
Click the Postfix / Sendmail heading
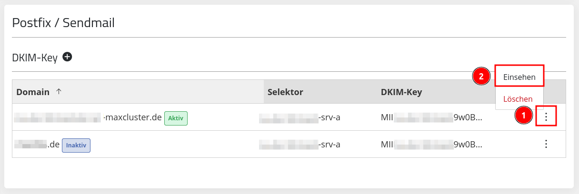(x=63, y=22)
